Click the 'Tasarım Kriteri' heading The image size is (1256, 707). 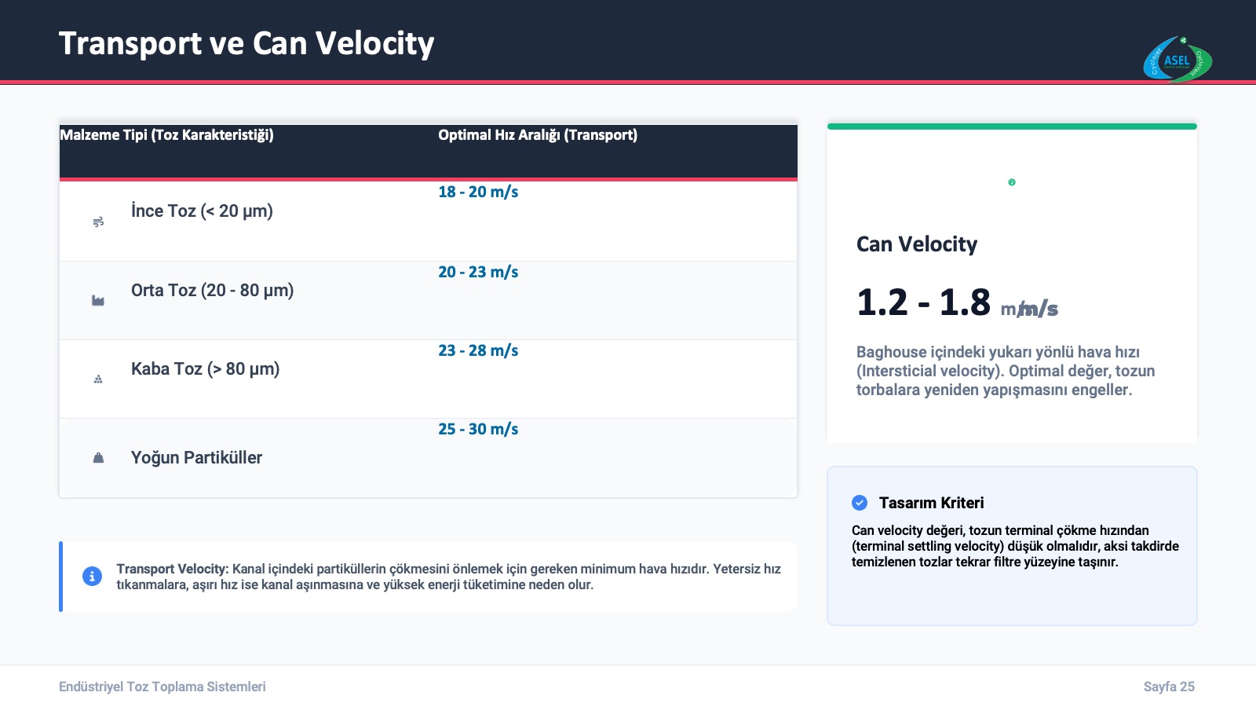[x=931, y=503]
